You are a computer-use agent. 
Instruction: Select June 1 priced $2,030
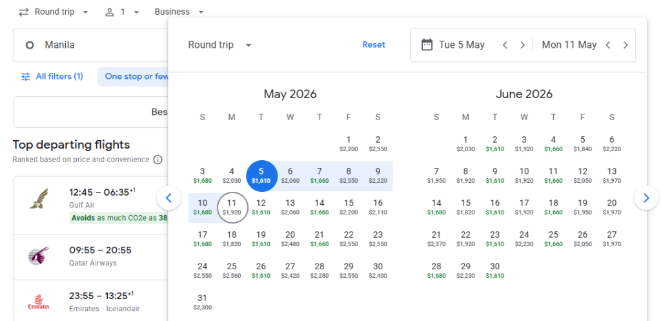click(x=465, y=144)
